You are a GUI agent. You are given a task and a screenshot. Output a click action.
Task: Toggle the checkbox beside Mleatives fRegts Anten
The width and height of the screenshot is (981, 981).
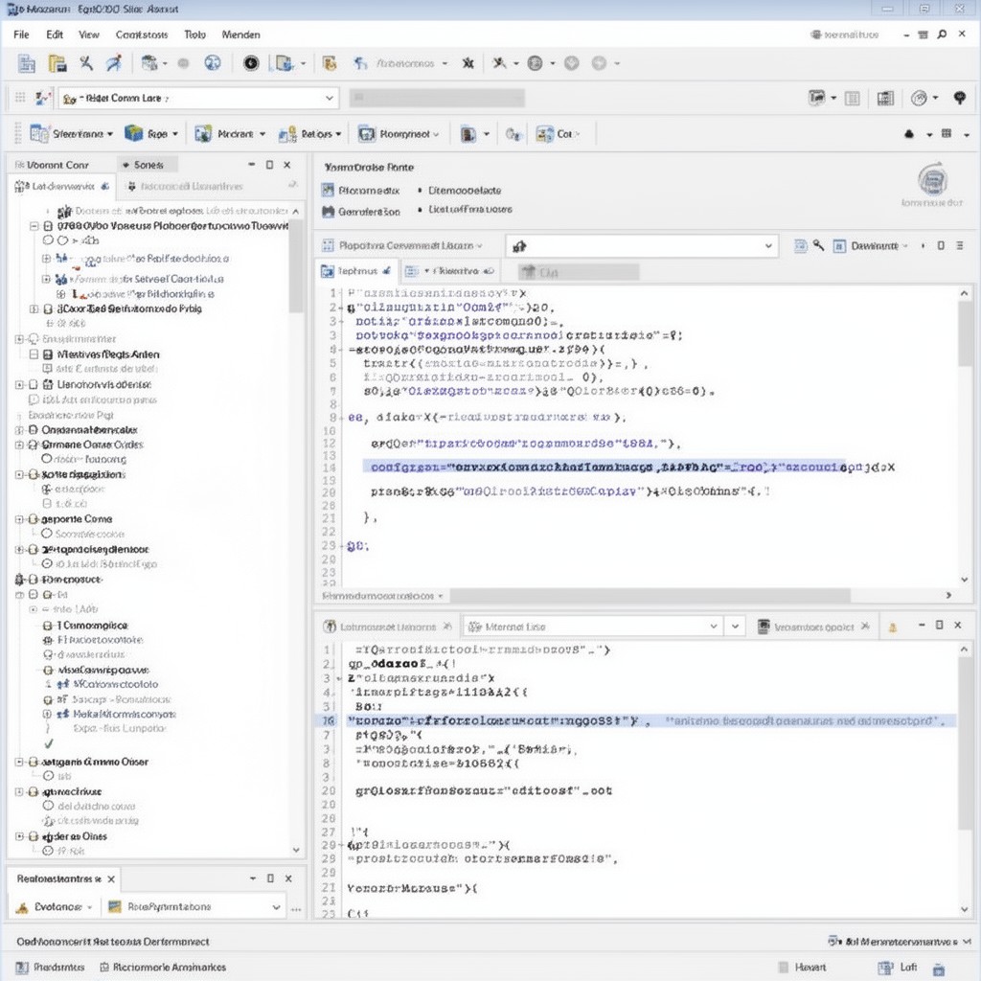click(48, 354)
